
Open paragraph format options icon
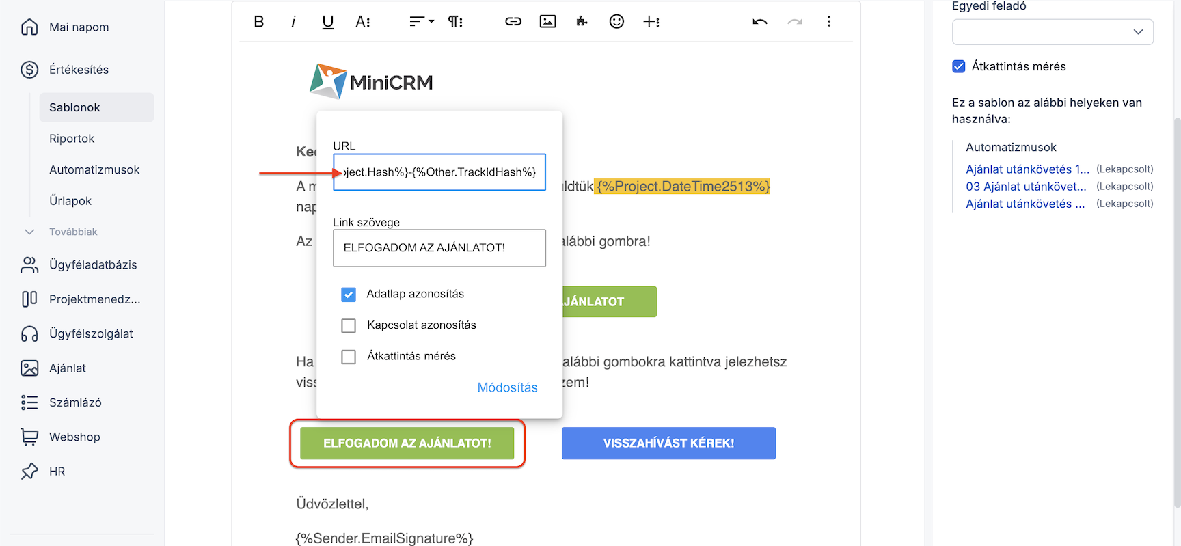(456, 22)
